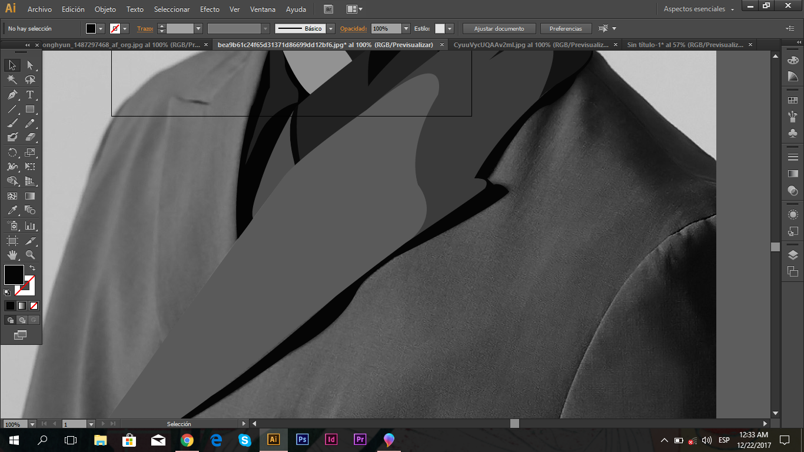Select the Eraser tool
The height and width of the screenshot is (452, 804).
30,137
